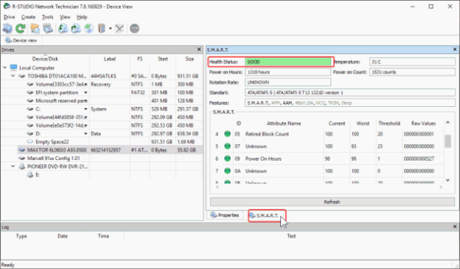
Task: Click the Create Region globe icon
Action: (89, 28)
